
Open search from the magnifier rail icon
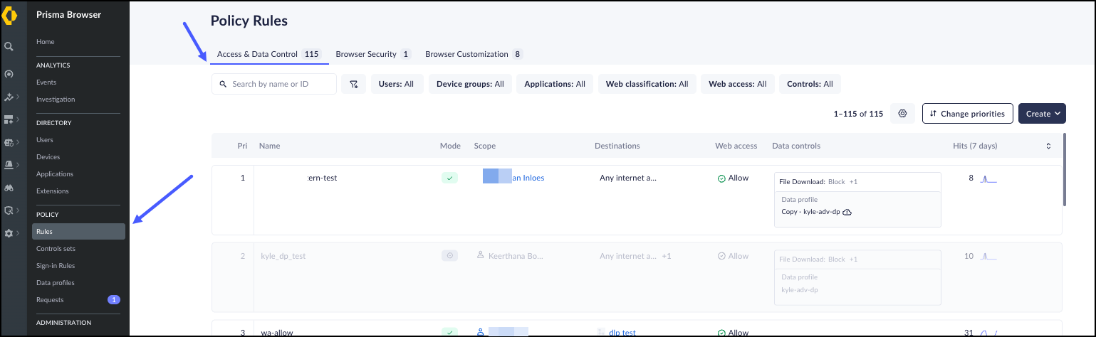tap(9, 46)
